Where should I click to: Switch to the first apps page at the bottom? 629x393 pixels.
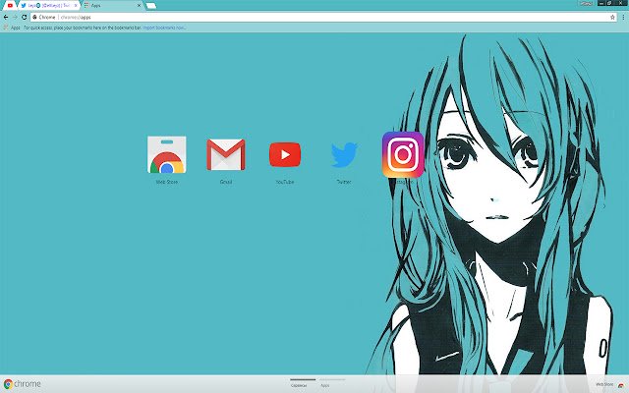303,382
